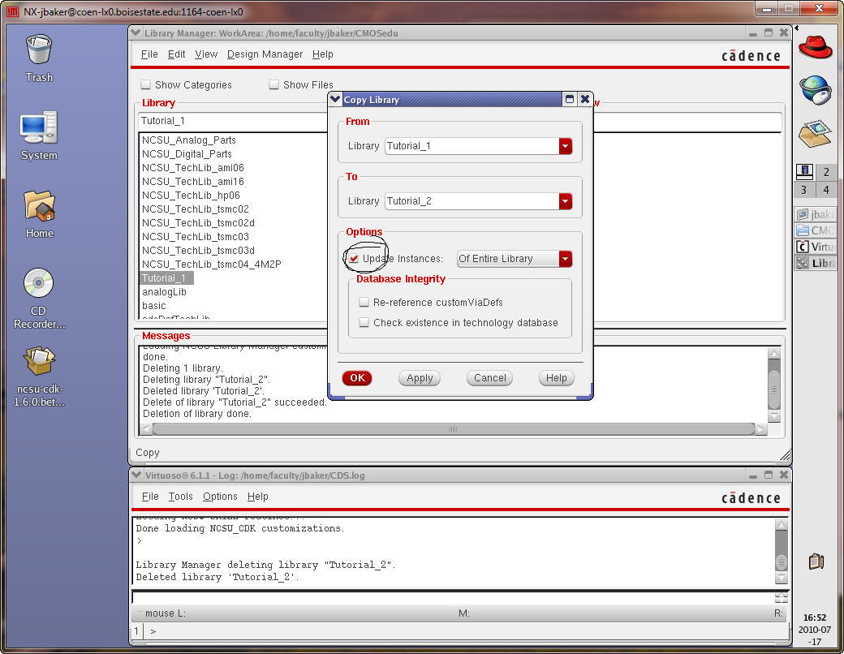Screen dimensions: 844x654
Task: Enable Check existence in technology database
Action: (x=364, y=322)
